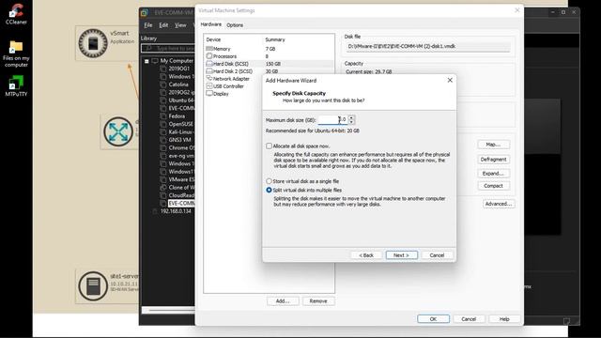Select VMware ES VM in Library
Screen dimensions: 601x338
(x=181, y=179)
